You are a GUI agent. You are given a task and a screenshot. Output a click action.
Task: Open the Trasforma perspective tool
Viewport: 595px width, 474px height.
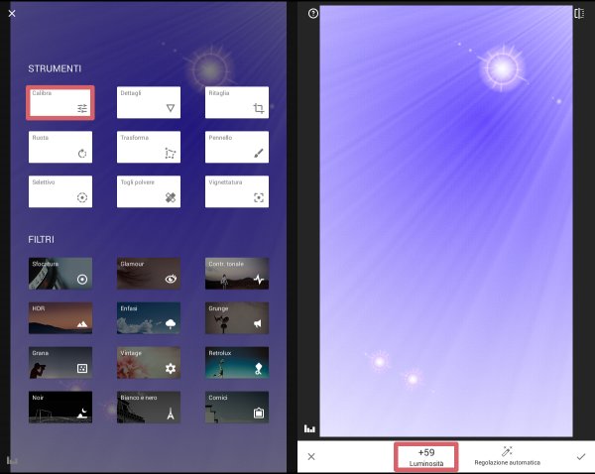(x=149, y=147)
